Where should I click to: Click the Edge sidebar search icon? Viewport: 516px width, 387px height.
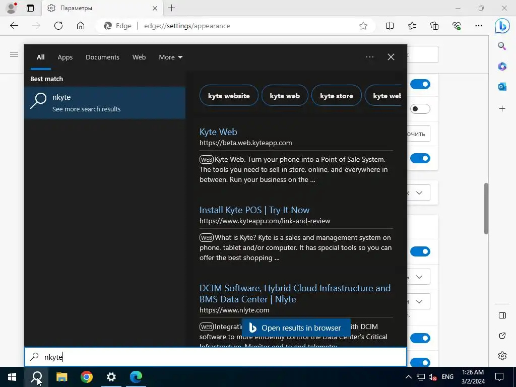pyautogui.click(x=502, y=46)
